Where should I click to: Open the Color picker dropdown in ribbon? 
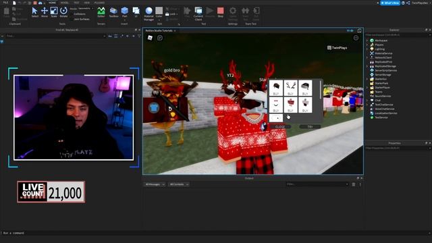[159, 19]
